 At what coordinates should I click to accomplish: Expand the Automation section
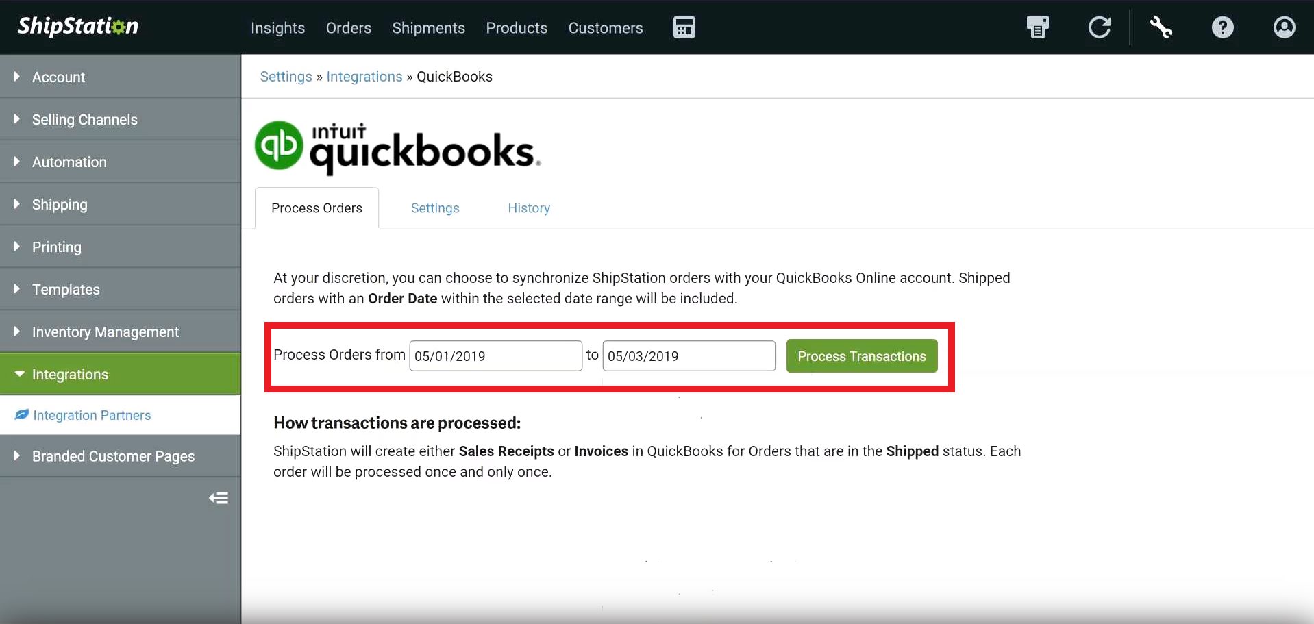coord(121,162)
